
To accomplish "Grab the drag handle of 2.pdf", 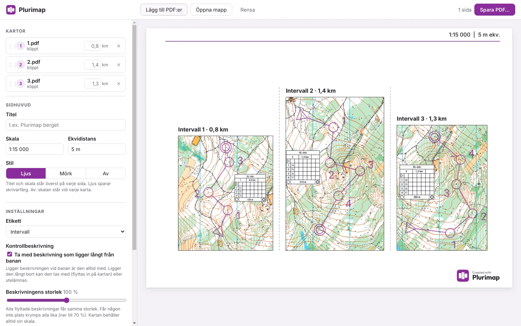I will click(12, 65).
